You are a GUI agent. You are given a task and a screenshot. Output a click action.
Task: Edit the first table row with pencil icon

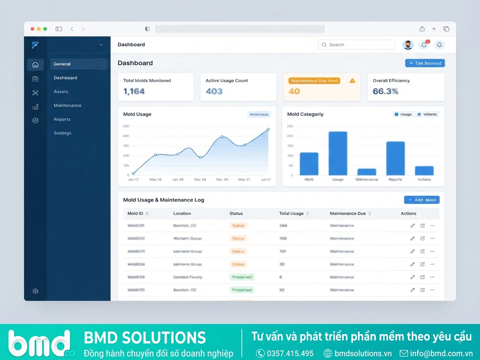click(x=412, y=226)
